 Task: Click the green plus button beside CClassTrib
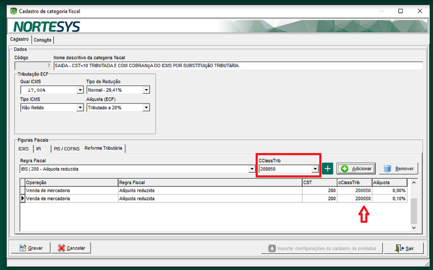click(327, 168)
